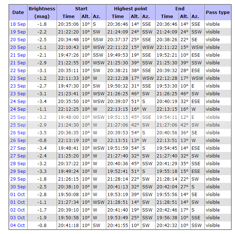Click the Highest point group header
235x234 pixels.
pos(131,9)
